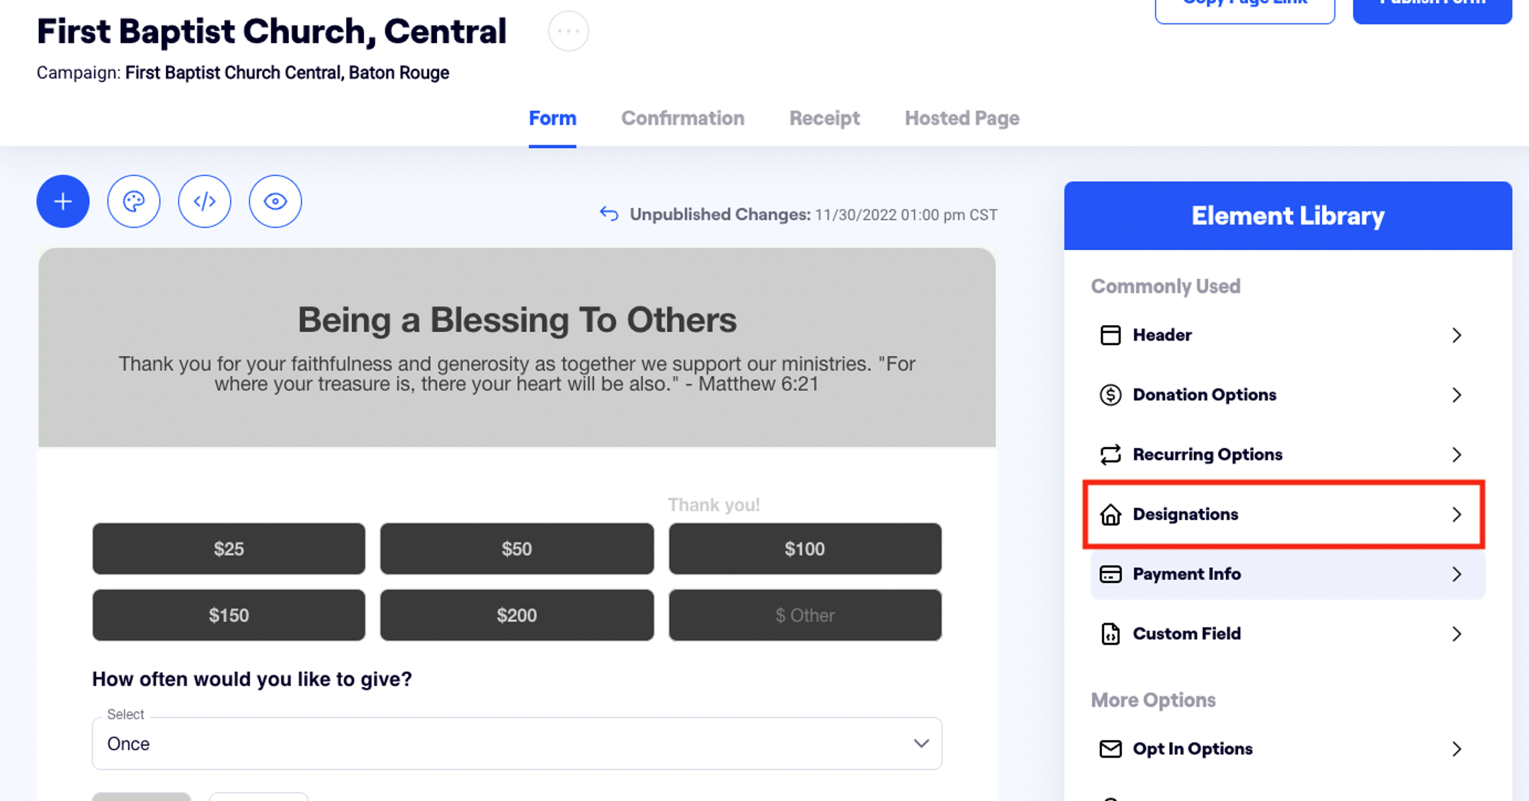This screenshot has width=1529, height=801.
Task: Select the $25 donation amount
Action: click(229, 549)
